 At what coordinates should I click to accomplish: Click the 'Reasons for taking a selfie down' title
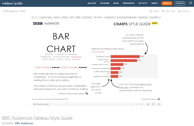[x=108, y=49]
